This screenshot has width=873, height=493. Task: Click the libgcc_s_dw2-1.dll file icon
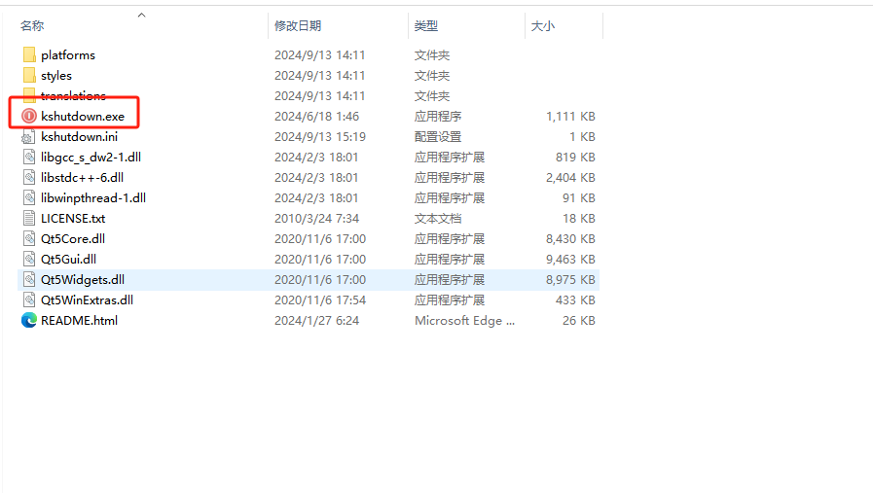tap(29, 157)
